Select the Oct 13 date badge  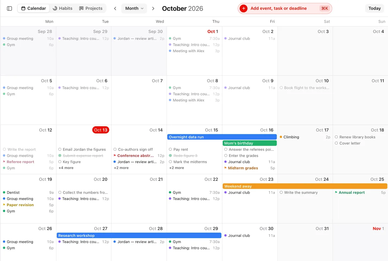[101, 130]
